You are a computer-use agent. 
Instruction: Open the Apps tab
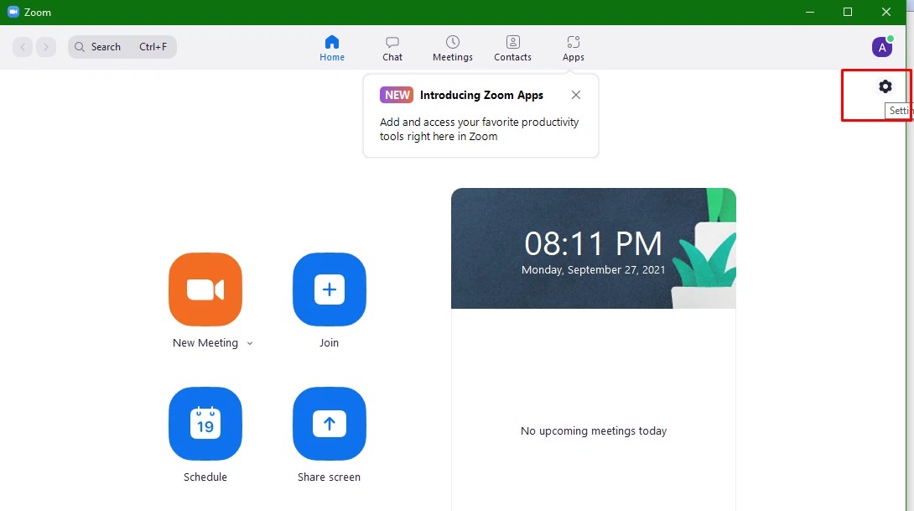pyautogui.click(x=573, y=49)
